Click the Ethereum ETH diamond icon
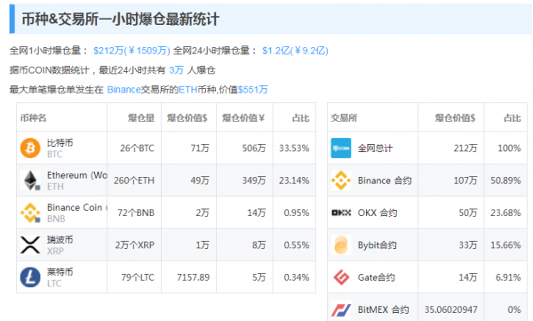 pyautogui.click(x=30, y=181)
